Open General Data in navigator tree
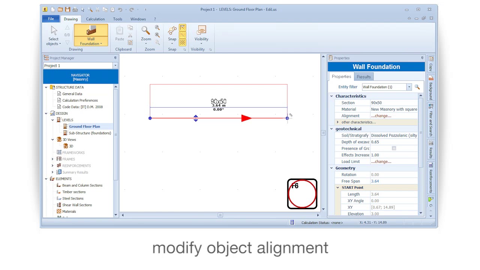The image size is (480, 270). (x=72, y=94)
